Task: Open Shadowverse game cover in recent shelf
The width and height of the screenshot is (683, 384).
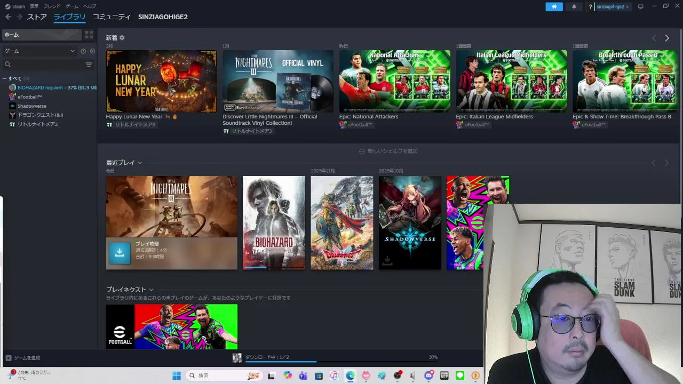Action: (410, 223)
